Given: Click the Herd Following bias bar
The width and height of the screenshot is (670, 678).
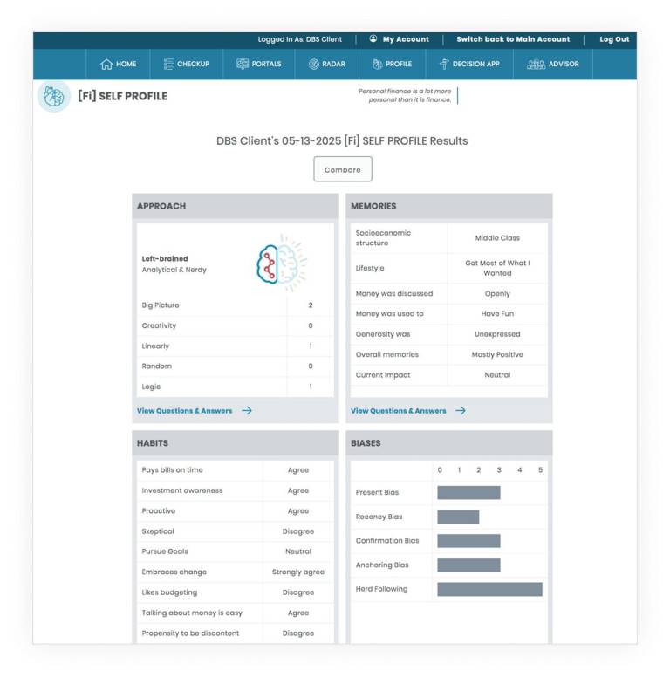Looking at the screenshot, I should [x=489, y=589].
